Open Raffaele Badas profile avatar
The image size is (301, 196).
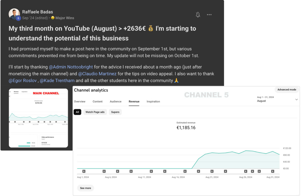[x=14, y=14]
